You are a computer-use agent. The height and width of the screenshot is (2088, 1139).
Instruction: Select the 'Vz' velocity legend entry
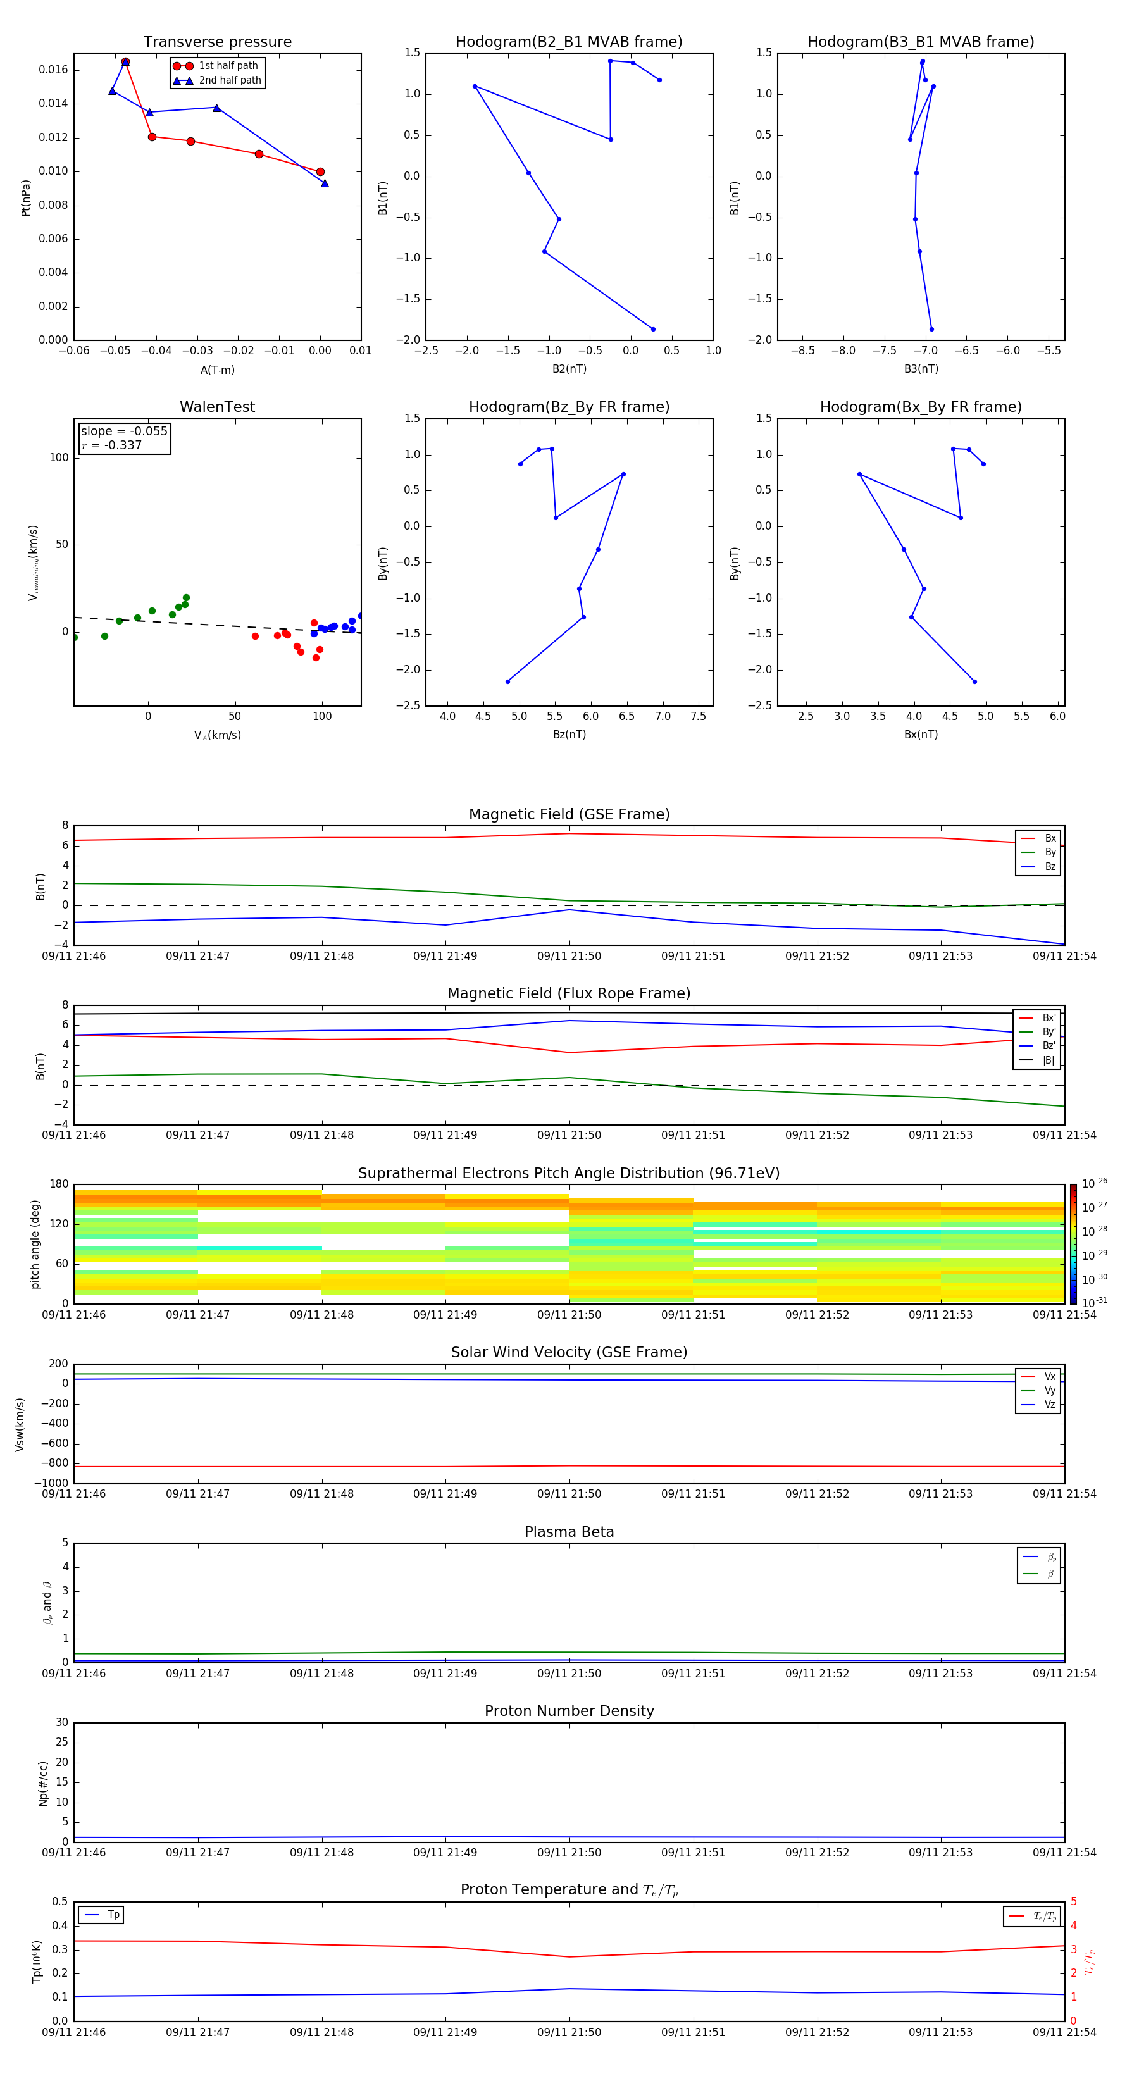(1038, 1405)
